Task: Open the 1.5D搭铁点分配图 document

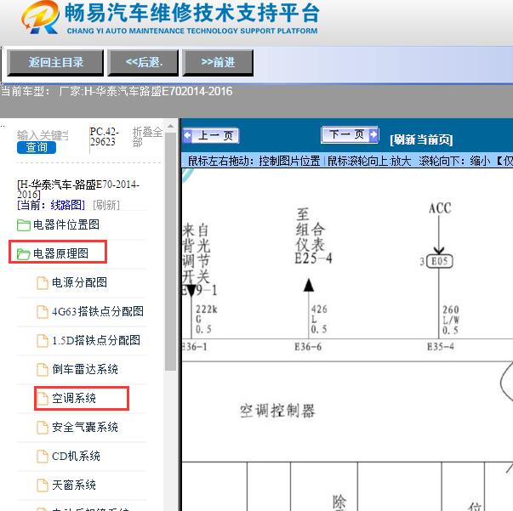Action: [x=96, y=340]
